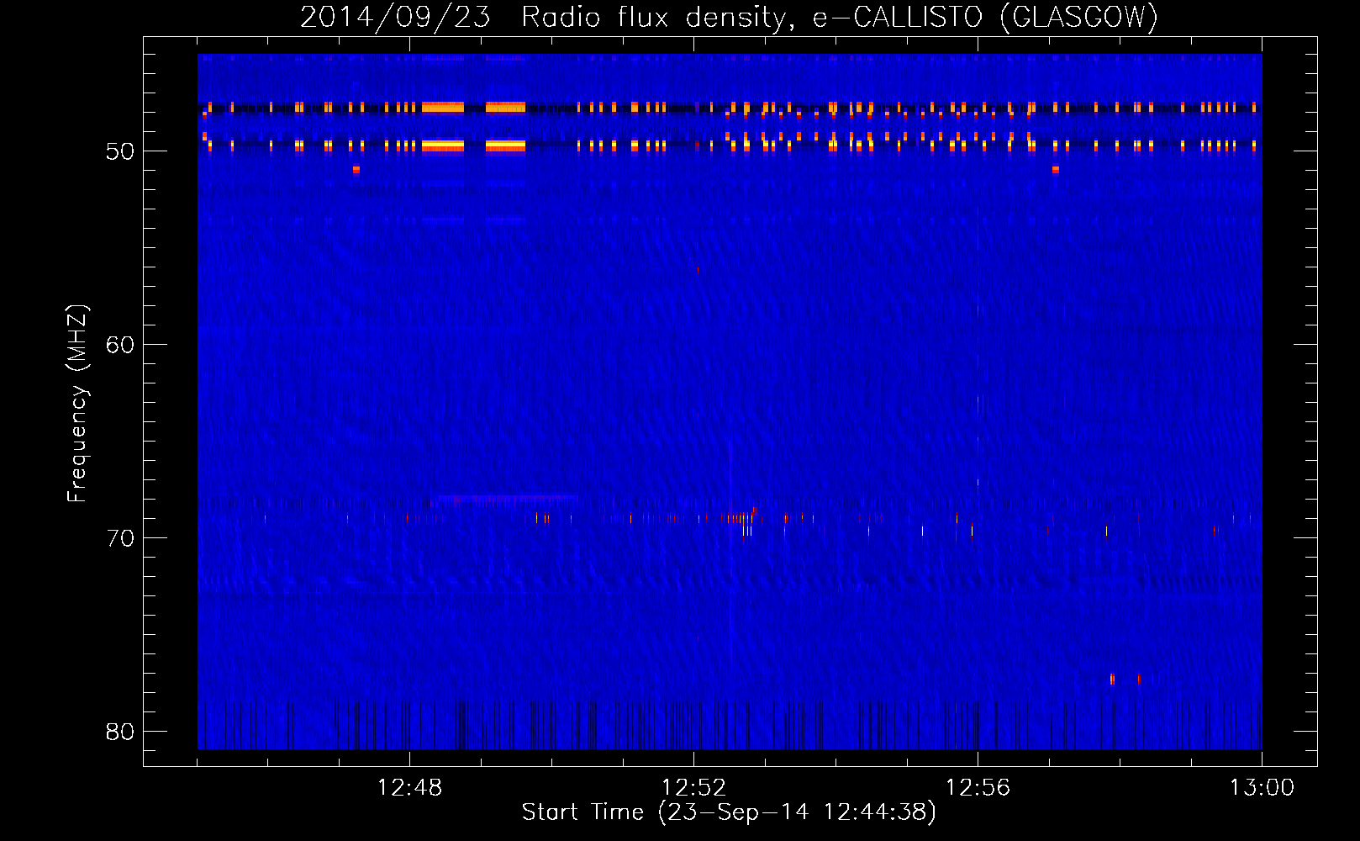Click the 50 frequency tick label
The height and width of the screenshot is (841, 1360).
120,151
